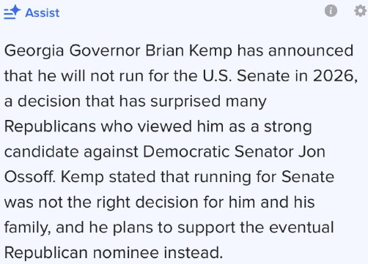The width and height of the screenshot is (368, 264).
Task: Click the phrase 'strong' before candidate
Action: tap(288, 127)
